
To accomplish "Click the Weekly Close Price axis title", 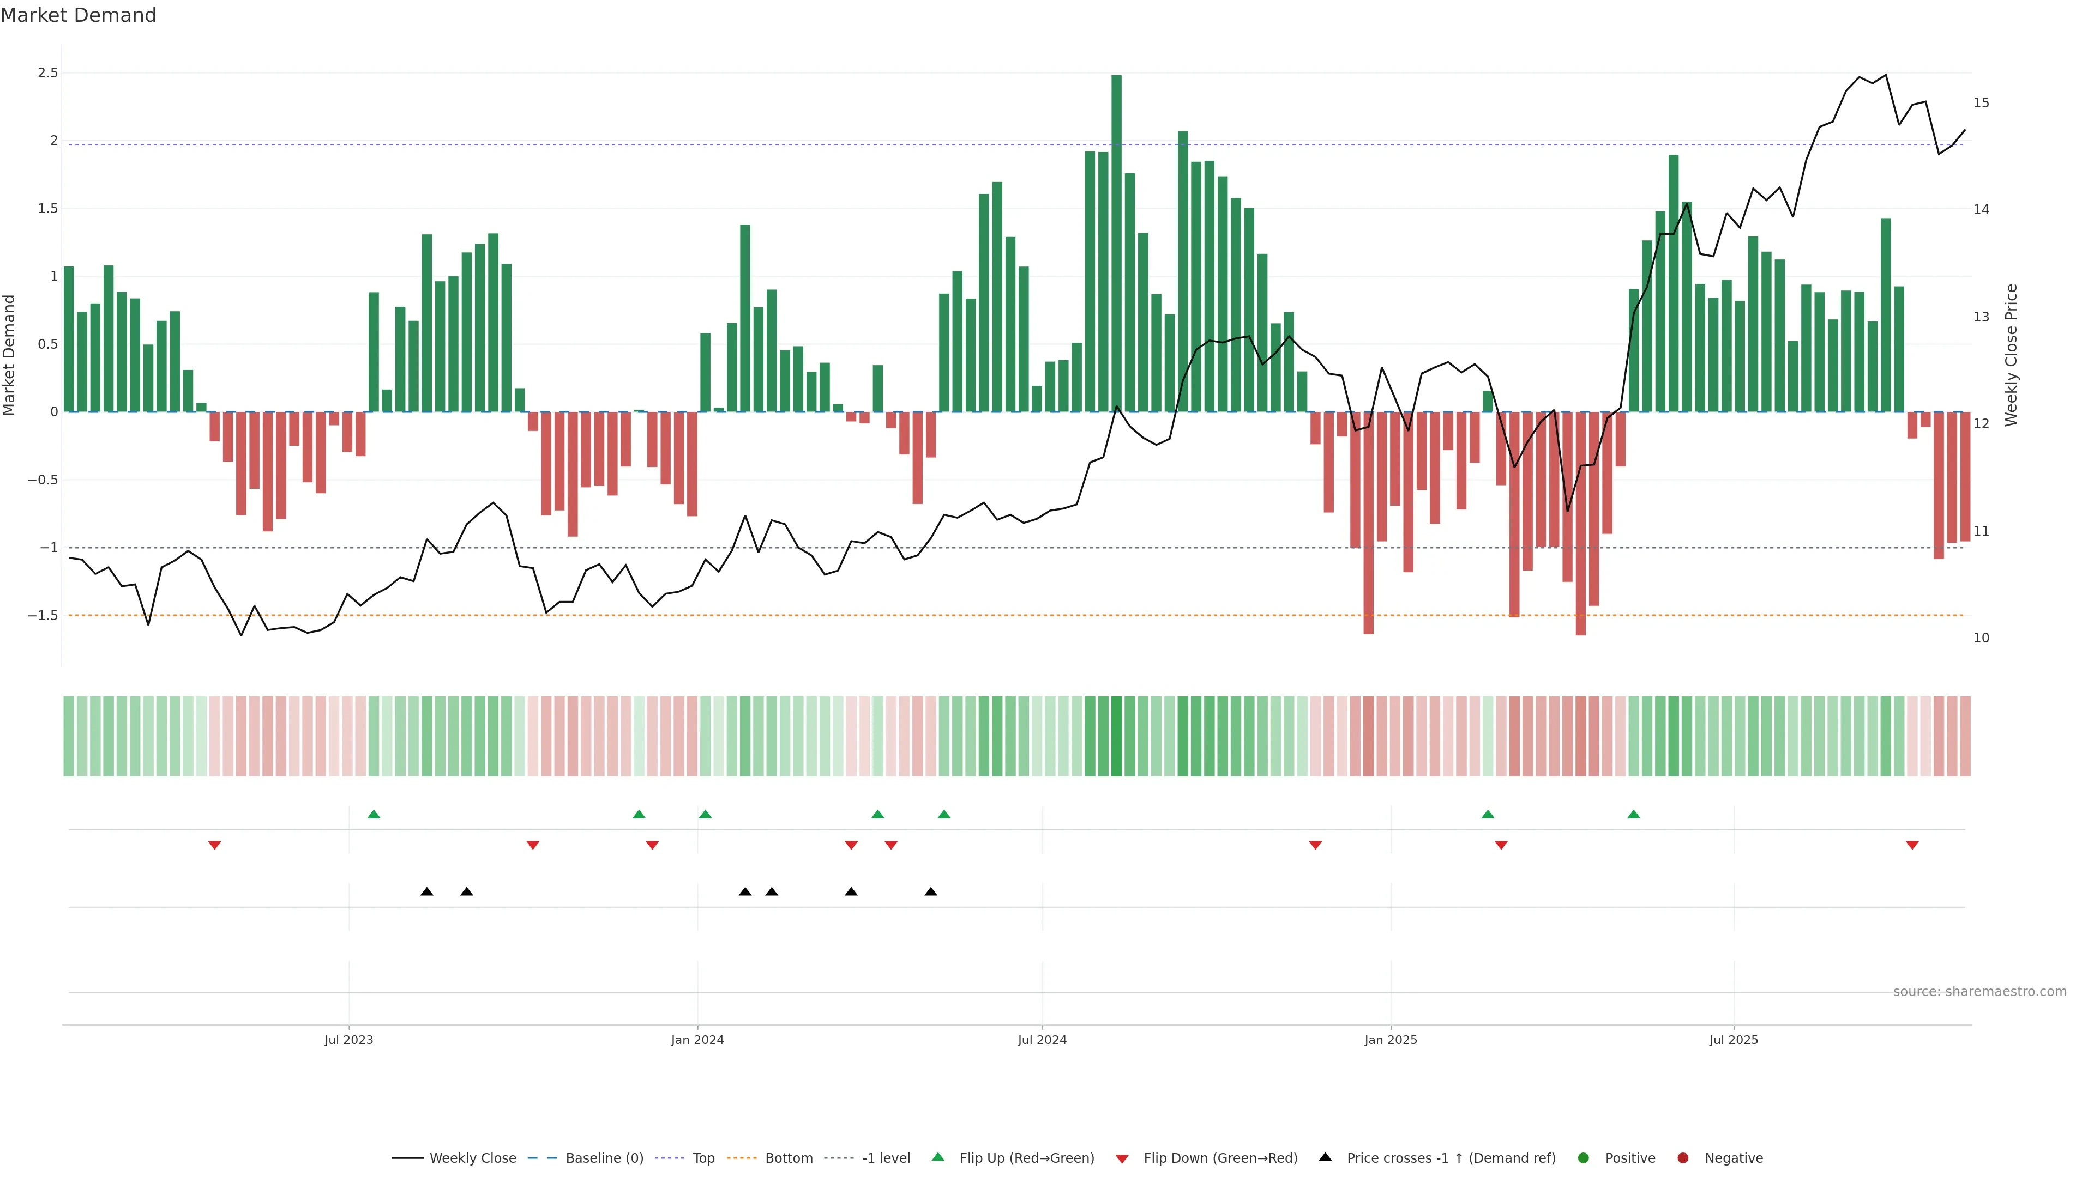I will click(2011, 355).
